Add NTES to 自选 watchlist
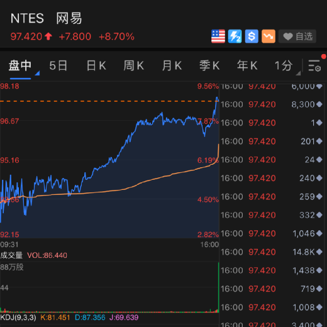The width and height of the screenshot is (327, 327). [x=297, y=36]
